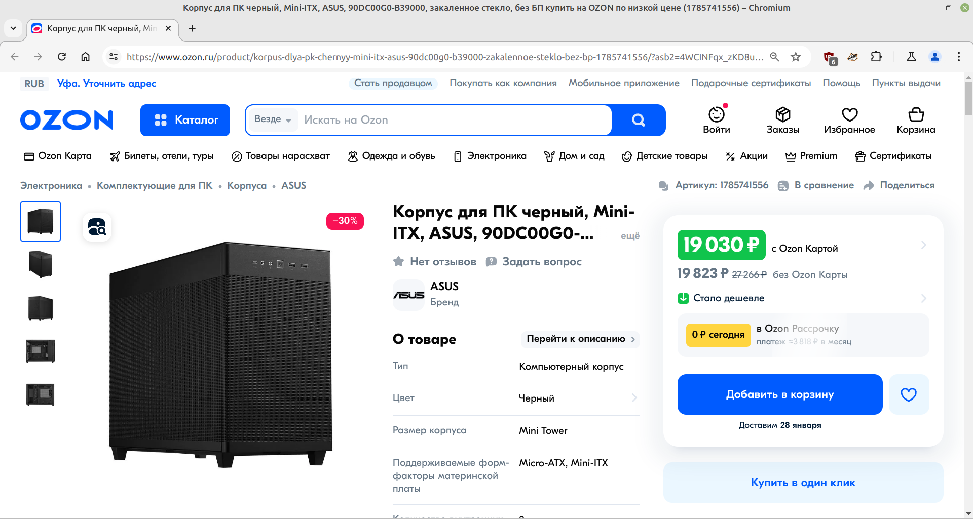Click Купить в один клик button
Screen dimensions: 973x519
[803, 483]
